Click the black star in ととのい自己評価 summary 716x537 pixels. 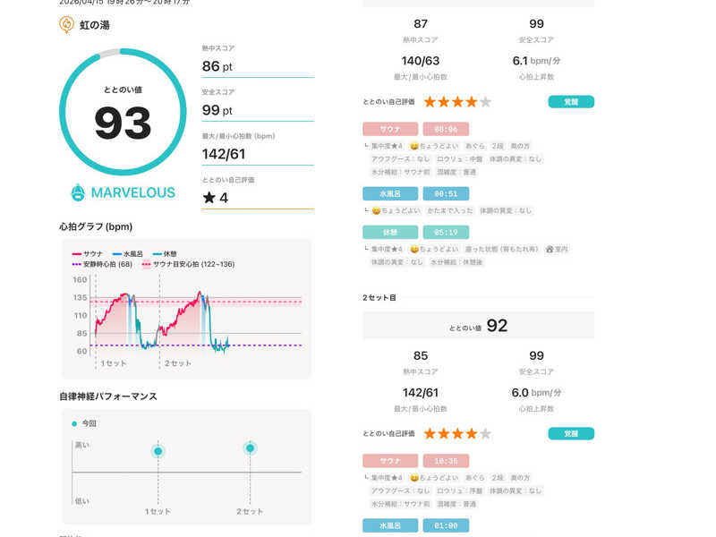click(209, 198)
